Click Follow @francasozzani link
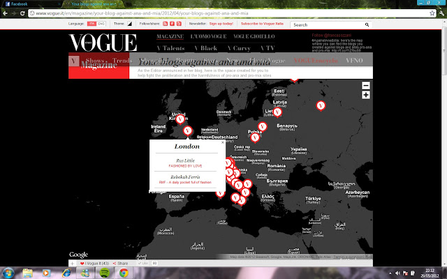This screenshot has height=279, width=447. point(332,36)
